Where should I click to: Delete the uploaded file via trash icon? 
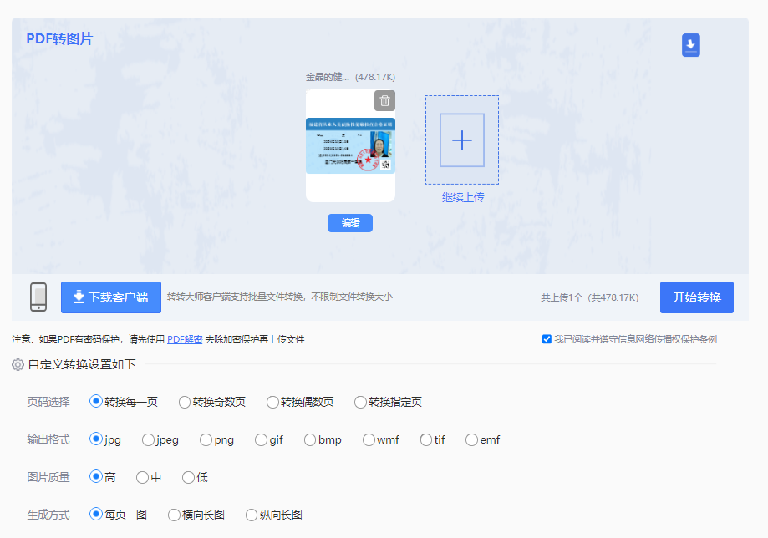point(384,100)
